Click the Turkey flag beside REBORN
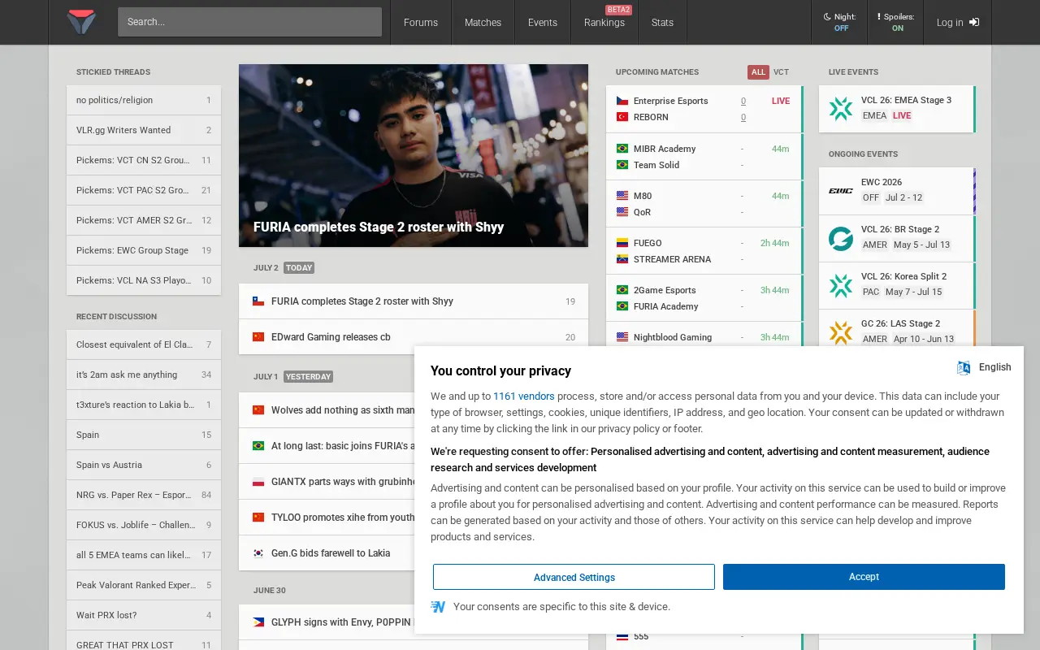This screenshot has width=1040, height=650. click(622, 117)
